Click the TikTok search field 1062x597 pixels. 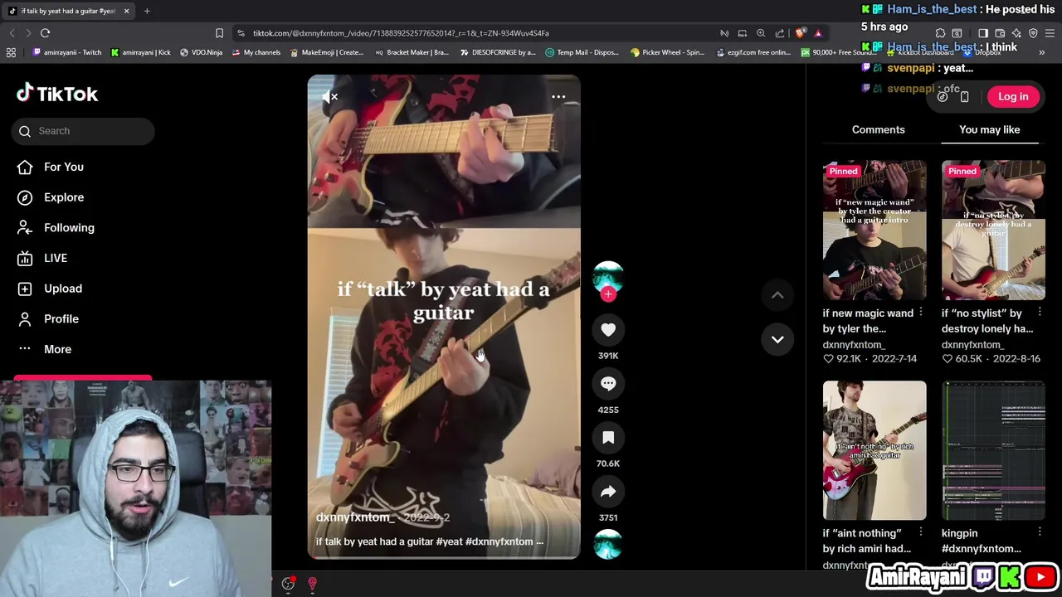tap(83, 131)
